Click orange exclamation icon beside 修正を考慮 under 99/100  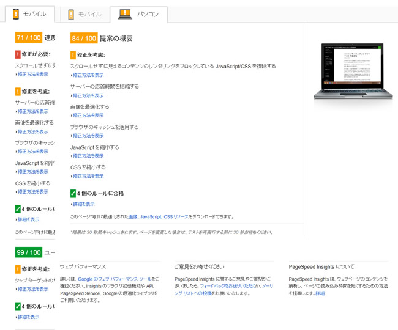18,269
